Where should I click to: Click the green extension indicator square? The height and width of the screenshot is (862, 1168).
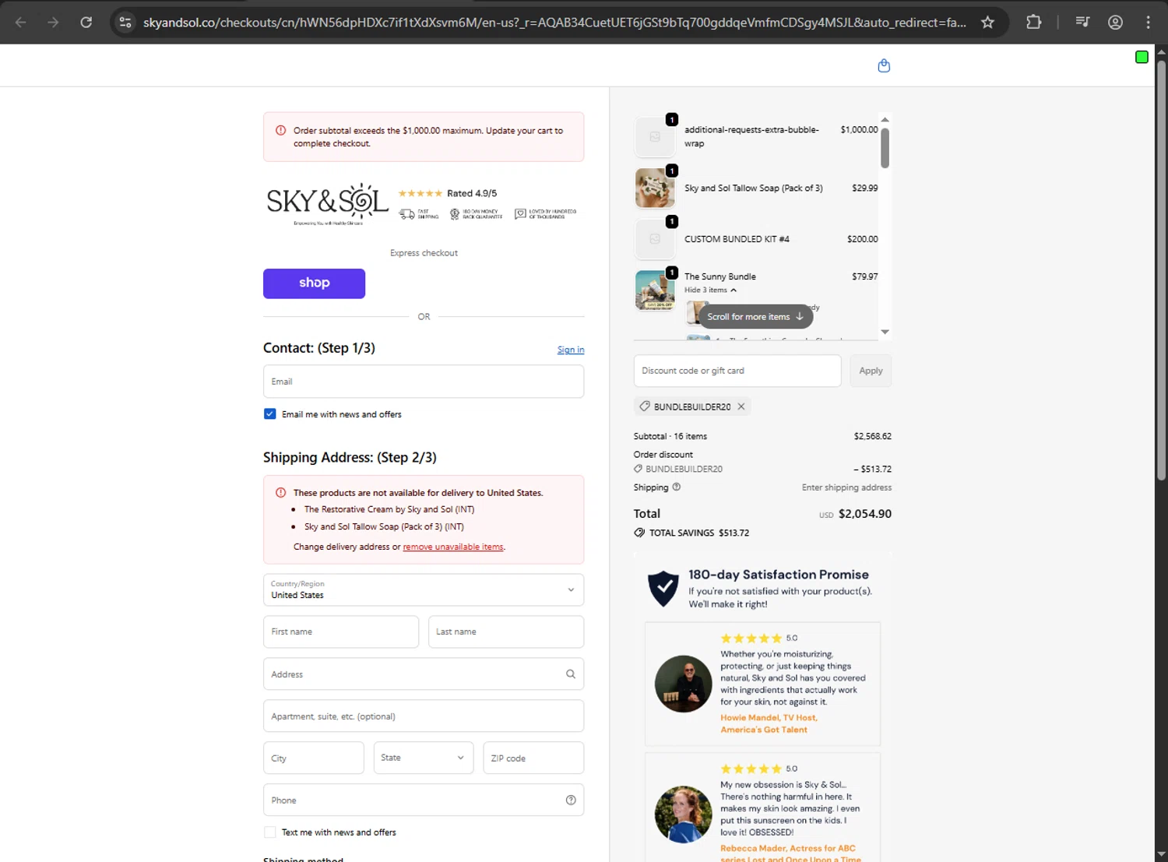click(x=1142, y=57)
